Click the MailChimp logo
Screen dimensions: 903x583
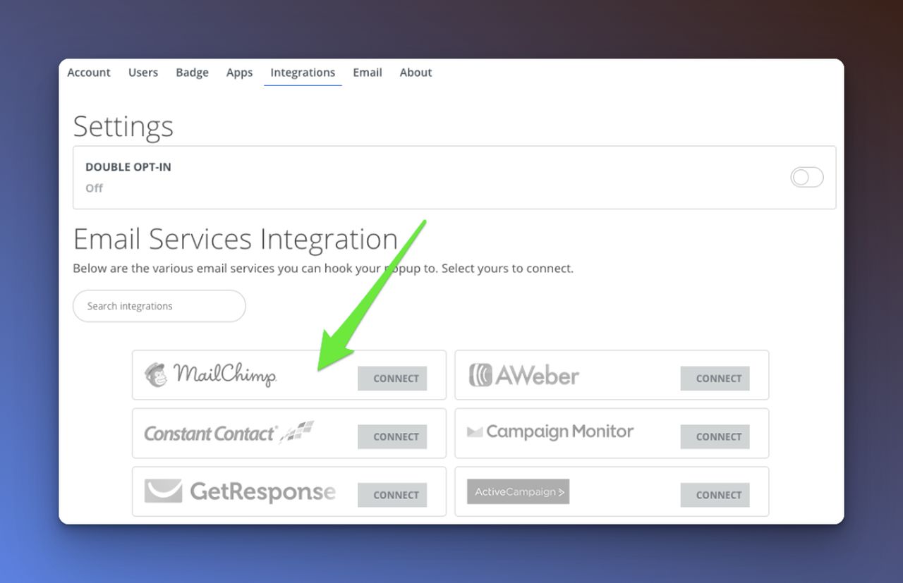(x=210, y=374)
